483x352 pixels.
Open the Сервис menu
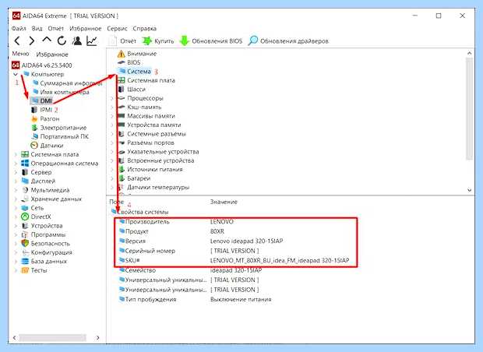point(117,28)
